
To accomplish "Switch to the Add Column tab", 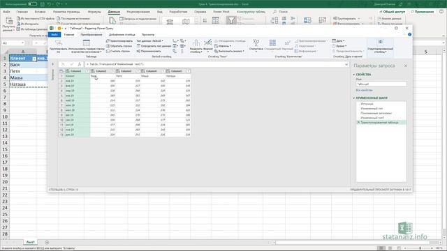I will pos(122,35).
